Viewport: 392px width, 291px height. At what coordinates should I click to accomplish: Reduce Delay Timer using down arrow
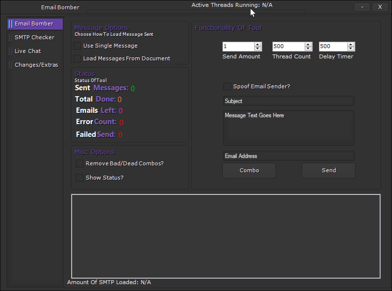[x=351, y=48]
